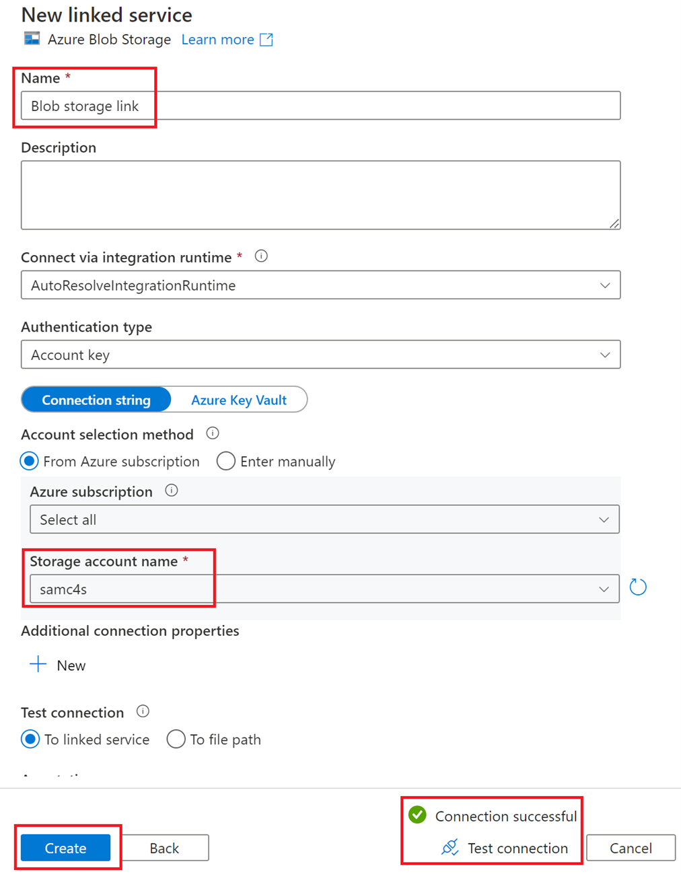Expand the Azure subscription dropdown
The height and width of the screenshot is (874, 681).
[x=324, y=519]
